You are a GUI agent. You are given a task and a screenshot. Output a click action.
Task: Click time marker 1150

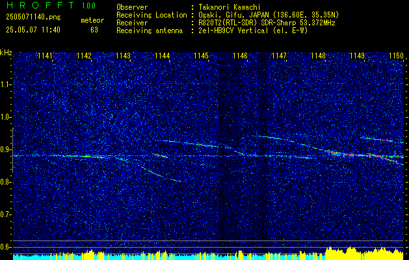396,56
